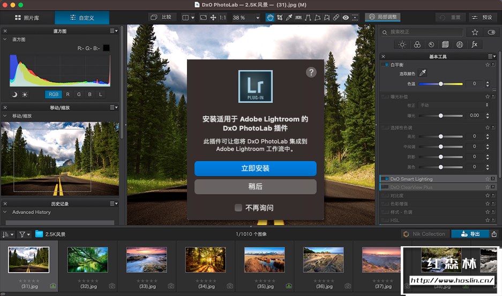The width and height of the screenshot is (502, 296).
Task: Select the hand pan tool
Action: pos(270,18)
